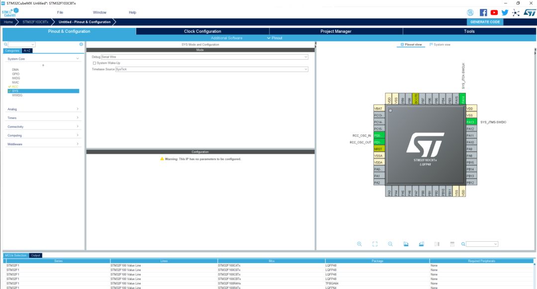Viewport: 537px width, 289px height.
Task: Expand the Middleware category
Action: coord(78,144)
